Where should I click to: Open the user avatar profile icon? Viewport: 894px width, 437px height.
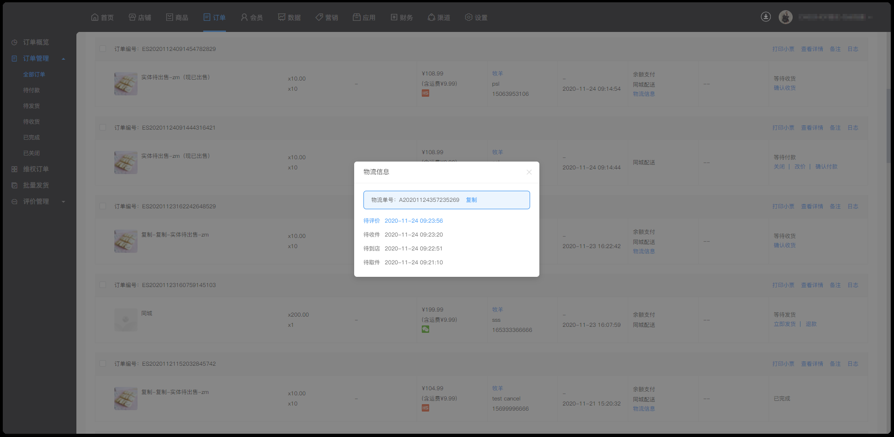(x=785, y=17)
